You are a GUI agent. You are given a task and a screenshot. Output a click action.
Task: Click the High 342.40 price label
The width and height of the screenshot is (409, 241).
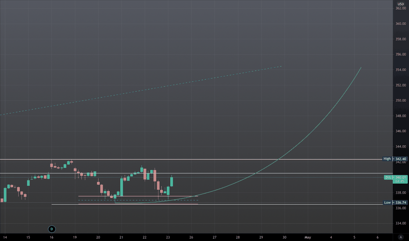click(395, 159)
